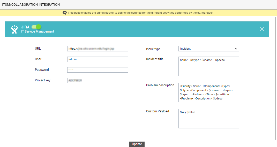The image size is (277, 147).
Task: Click the 'User' label
Action: pyautogui.click(x=38, y=59)
